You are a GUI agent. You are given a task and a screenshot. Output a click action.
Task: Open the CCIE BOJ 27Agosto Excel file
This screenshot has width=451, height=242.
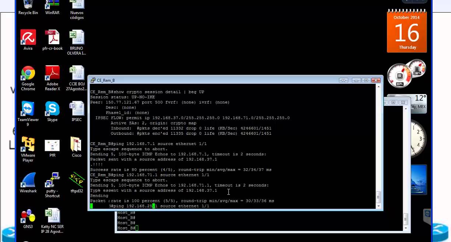tap(77, 78)
